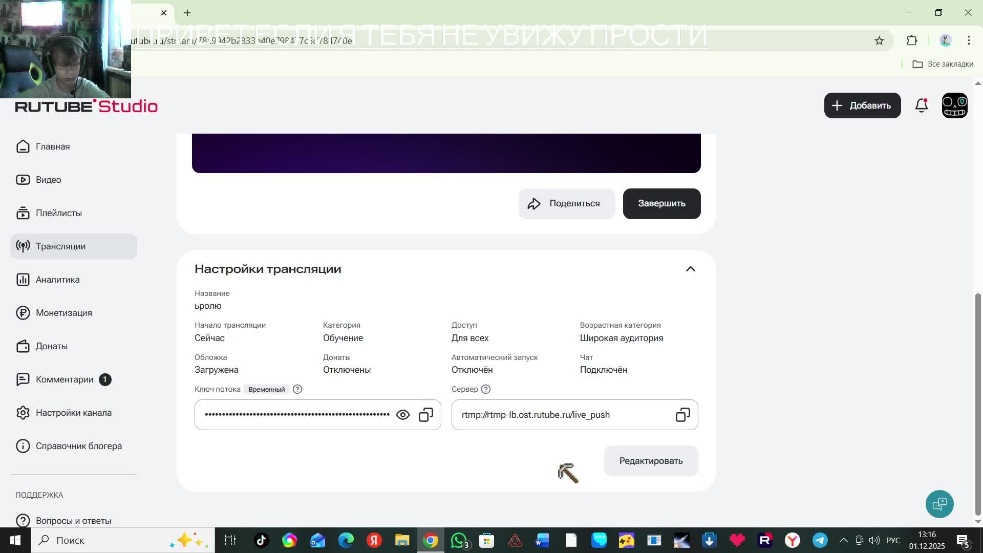Click the stream key help question icon
The height and width of the screenshot is (553, 983).
297,389
